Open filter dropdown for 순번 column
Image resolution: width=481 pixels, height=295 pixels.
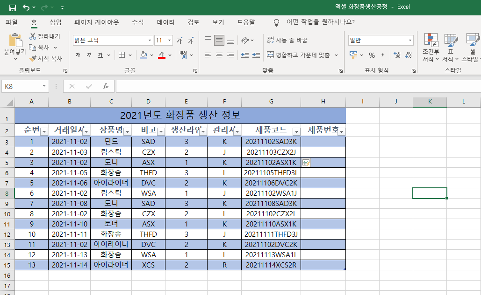(x=44, y=132)
